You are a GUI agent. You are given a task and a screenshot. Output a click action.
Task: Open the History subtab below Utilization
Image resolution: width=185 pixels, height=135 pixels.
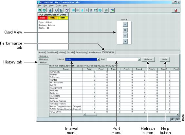click(x=43, y=62)
